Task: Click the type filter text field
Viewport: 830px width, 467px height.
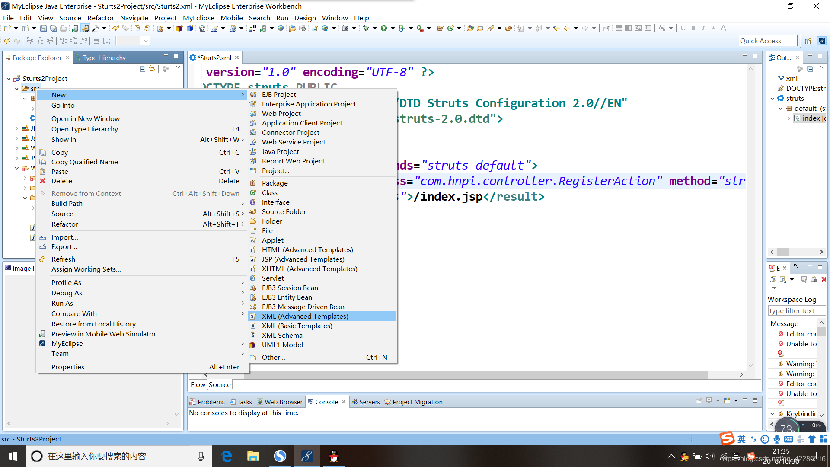Action: [x=797, y=311]
